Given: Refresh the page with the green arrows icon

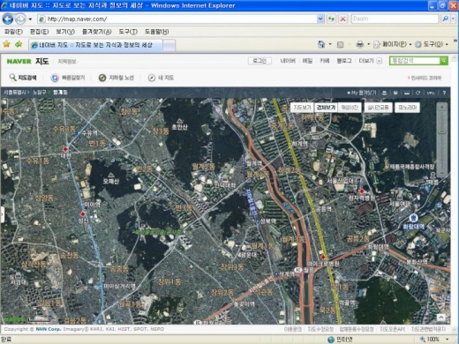Looking at the screenshot, I should [331, 19].
